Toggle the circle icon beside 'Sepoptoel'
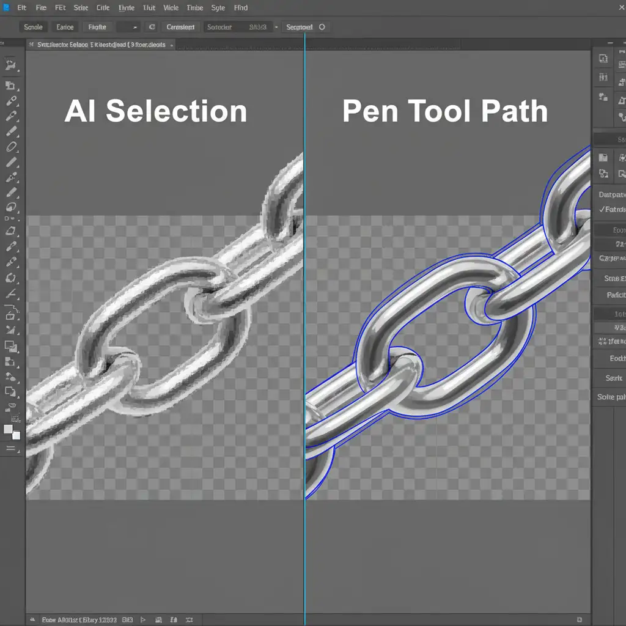Screen dimensions: 626x626 (322, 27)
